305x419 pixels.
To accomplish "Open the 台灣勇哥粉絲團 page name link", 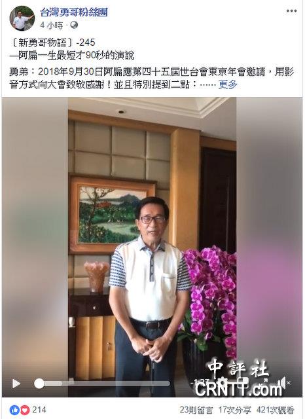I will pos(74,12).
